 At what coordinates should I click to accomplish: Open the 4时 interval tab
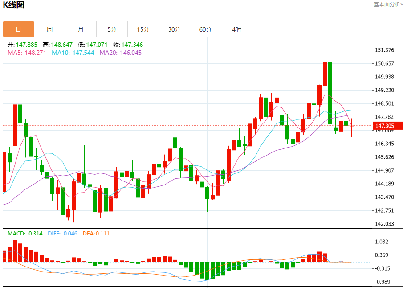tap(236, 29)
